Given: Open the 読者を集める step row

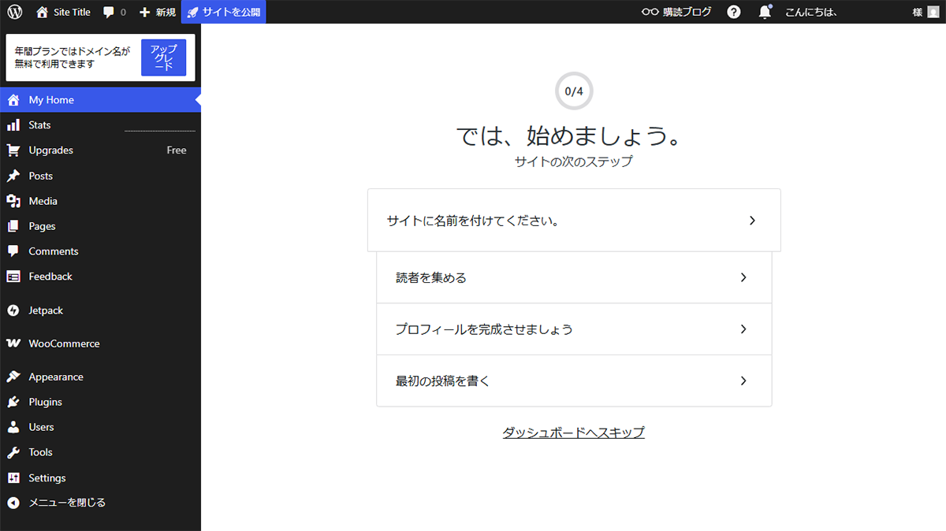Looking at the screenshot, I should 574,277.
